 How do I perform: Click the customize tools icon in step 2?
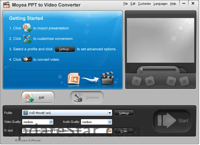coord(27,39)
